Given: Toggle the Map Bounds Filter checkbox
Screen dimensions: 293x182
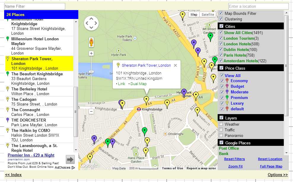Looking at the screenshot, I should coord(221,13).
